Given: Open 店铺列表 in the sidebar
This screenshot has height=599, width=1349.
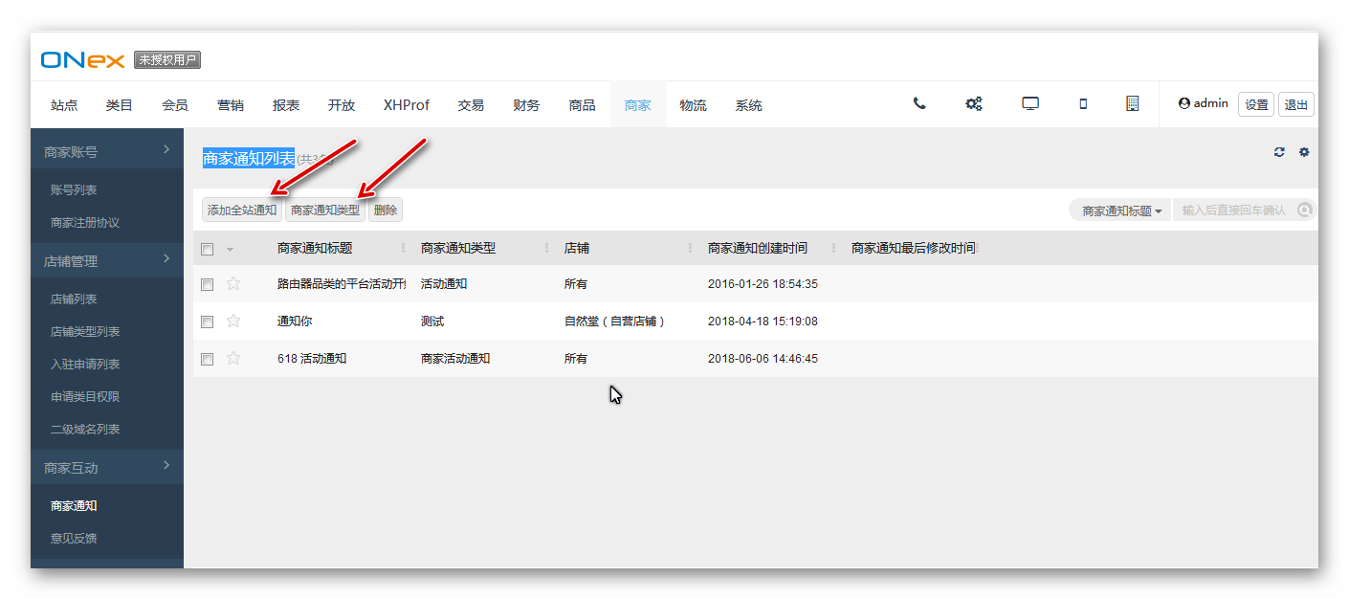Looking at the screenshot, I should pyautogui.click(x=74, y=299).
